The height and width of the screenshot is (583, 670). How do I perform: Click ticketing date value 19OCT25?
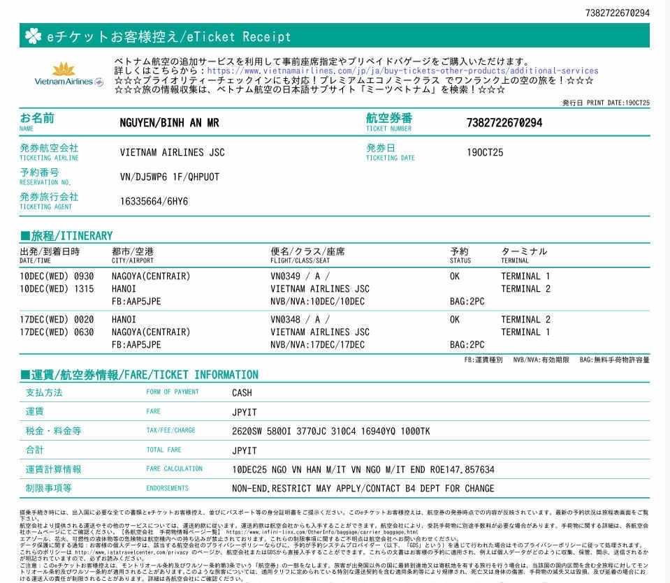[485, 152]
